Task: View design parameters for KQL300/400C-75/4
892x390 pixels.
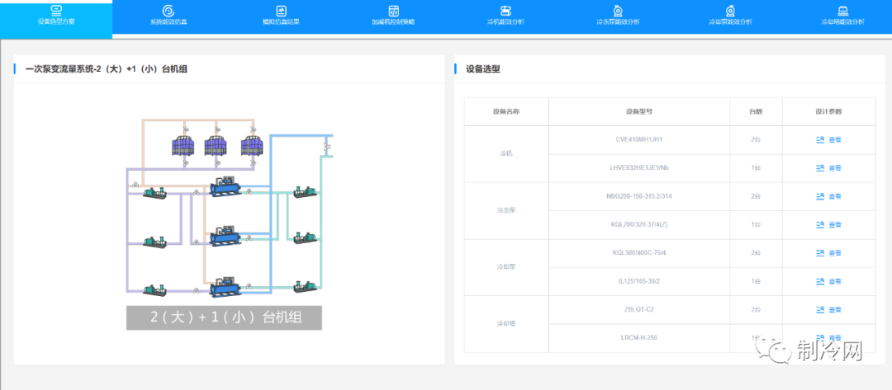Action: point(828,253)
